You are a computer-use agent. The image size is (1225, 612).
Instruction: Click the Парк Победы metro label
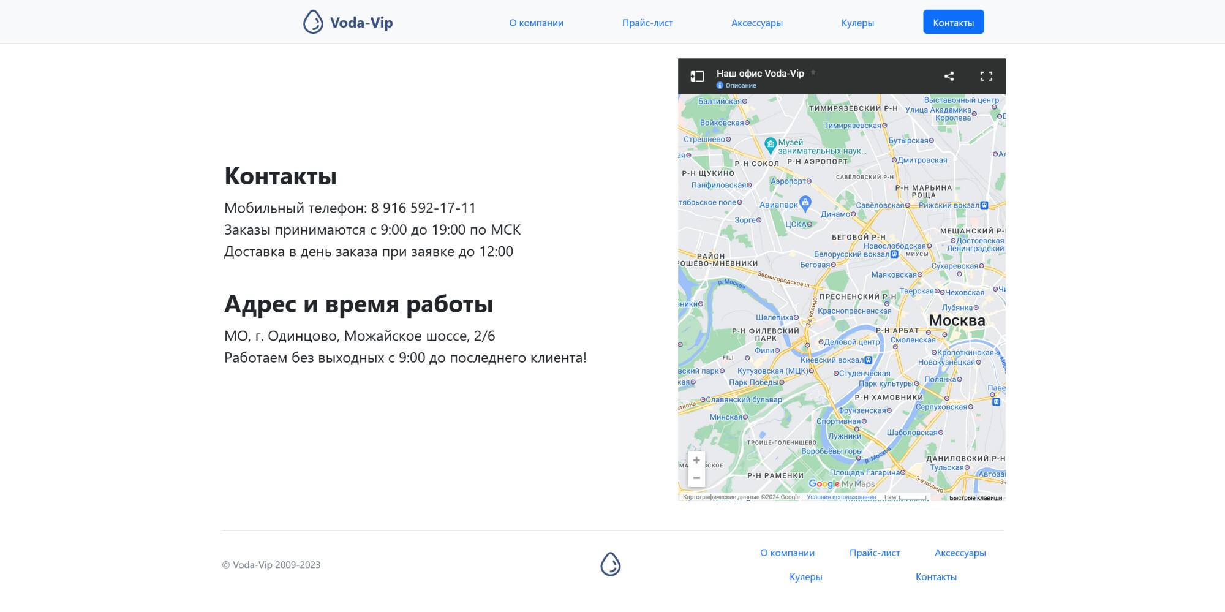point(753,382)
